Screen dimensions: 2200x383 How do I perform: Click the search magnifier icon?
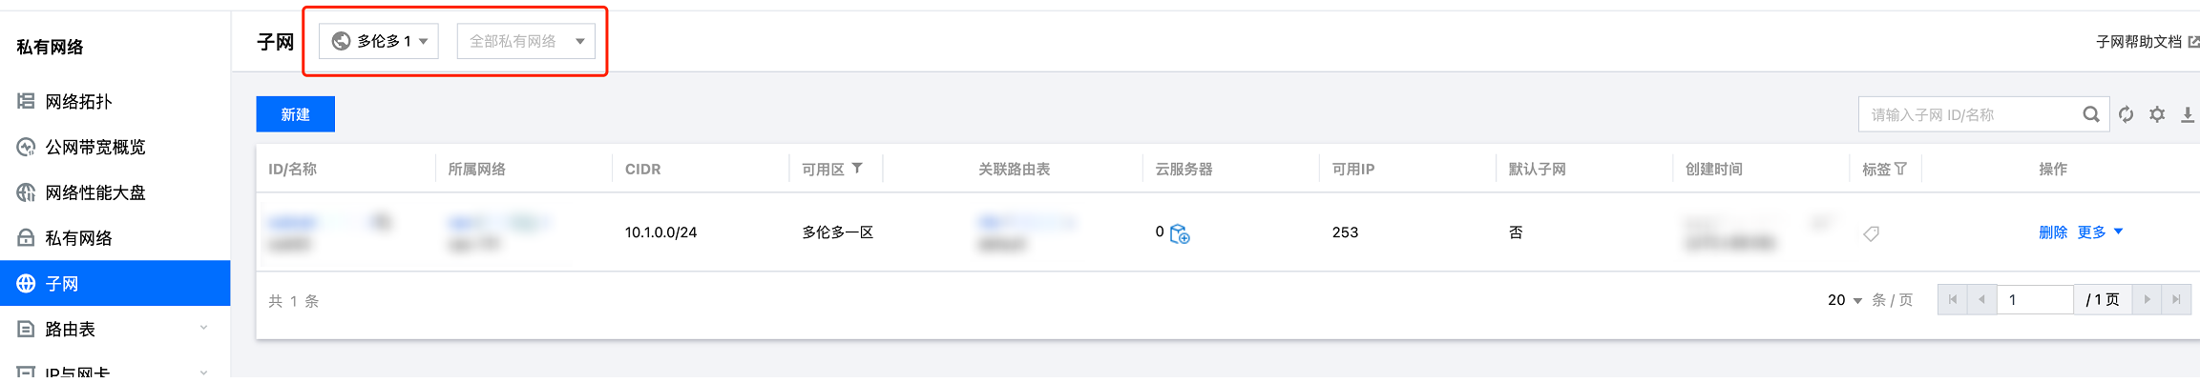click(2090, 115)
